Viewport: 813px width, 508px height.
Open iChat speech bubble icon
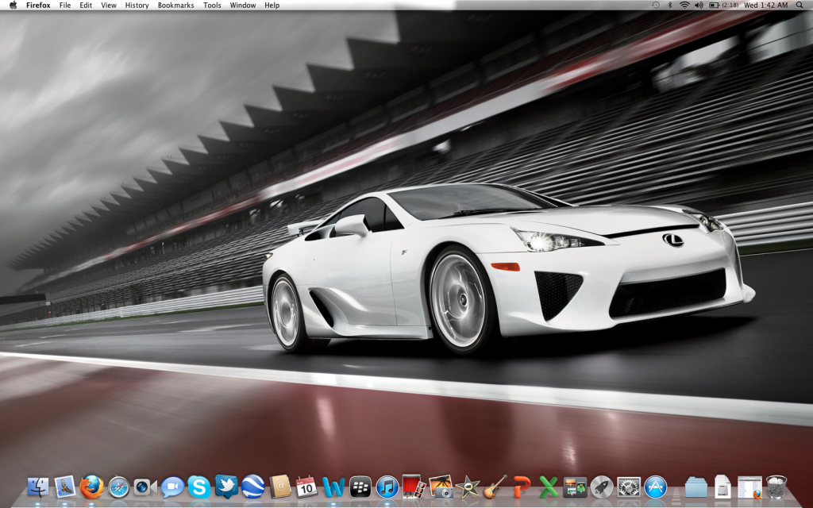point(172,487)
